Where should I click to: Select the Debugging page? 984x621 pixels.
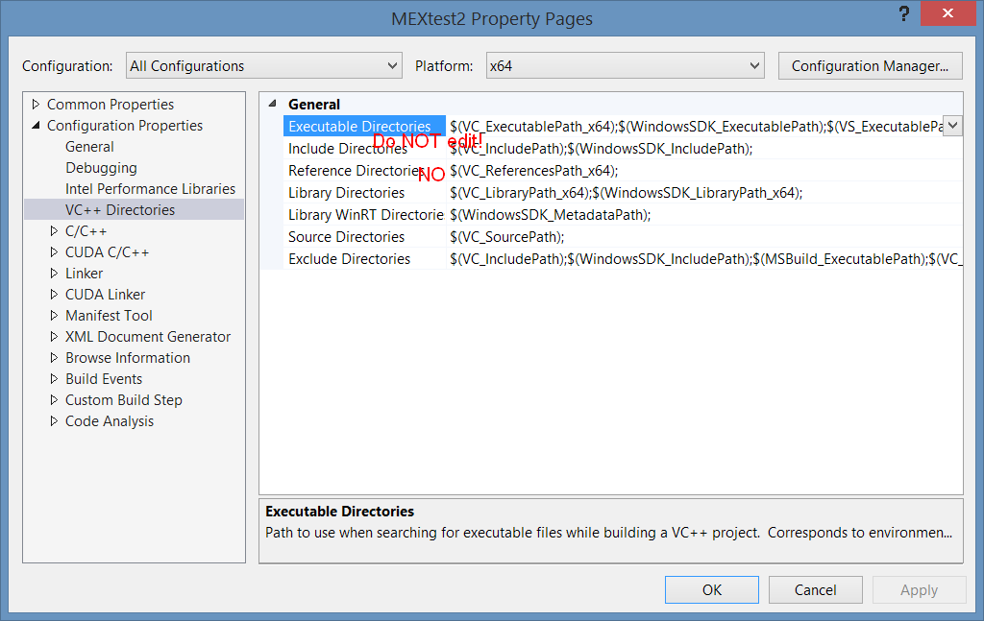click(101, 168)
